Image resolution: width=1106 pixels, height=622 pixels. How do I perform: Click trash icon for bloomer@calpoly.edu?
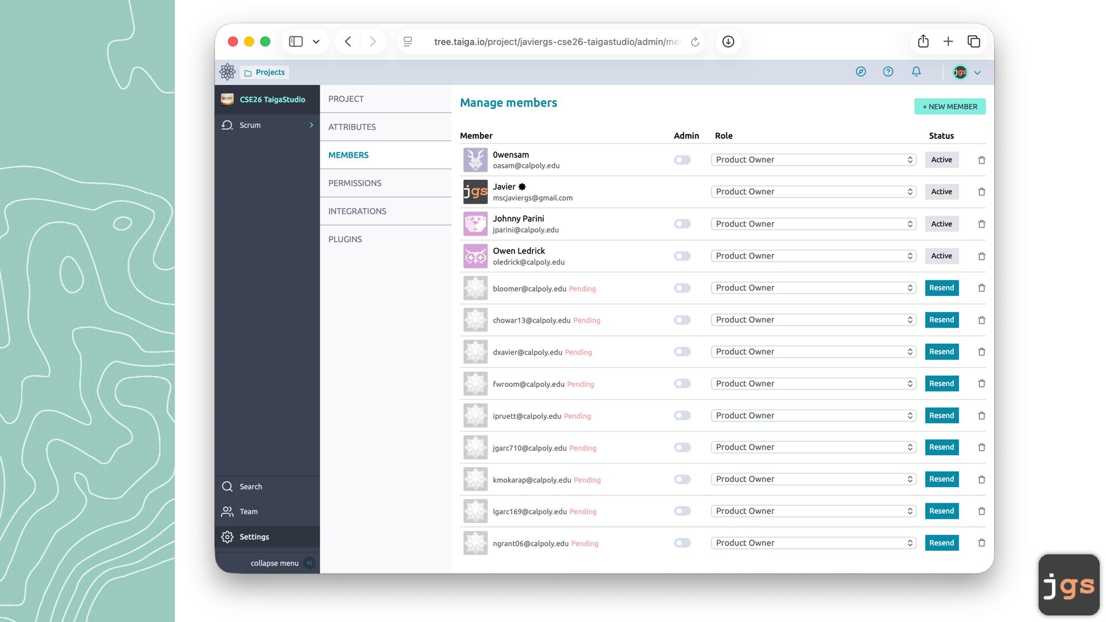(x=982, y=288)
